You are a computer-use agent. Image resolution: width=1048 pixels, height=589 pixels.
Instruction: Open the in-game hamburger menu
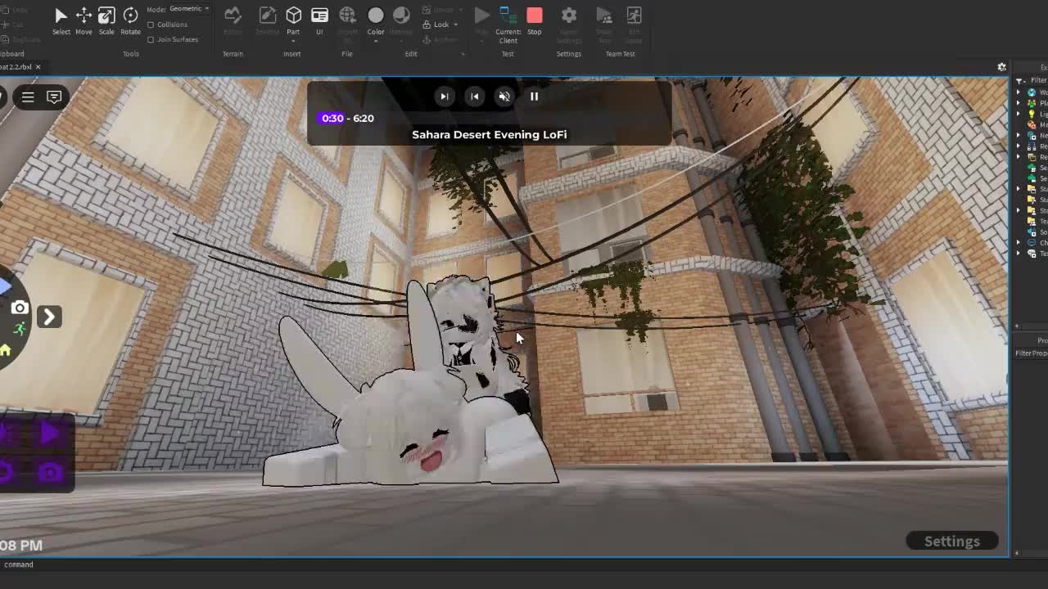[28, 97]
